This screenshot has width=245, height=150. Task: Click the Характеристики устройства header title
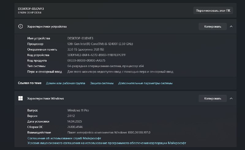[x=47, y=27]
